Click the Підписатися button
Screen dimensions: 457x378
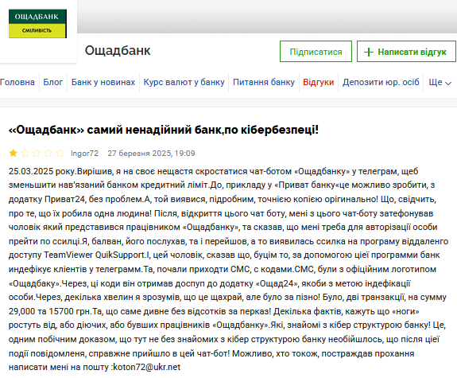tap(316, 52)
